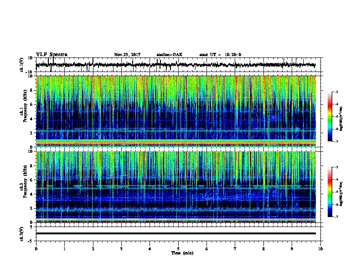Click the ch.3 flat voltage trace panel
The width and height of the screenshot is (361, 279).
(179, 234)
